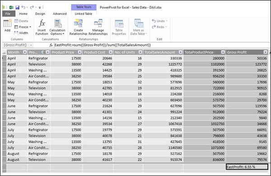Screen dimensions: 271x176
Task: Open Calculation Options in the ribbon
Action: 57,27
